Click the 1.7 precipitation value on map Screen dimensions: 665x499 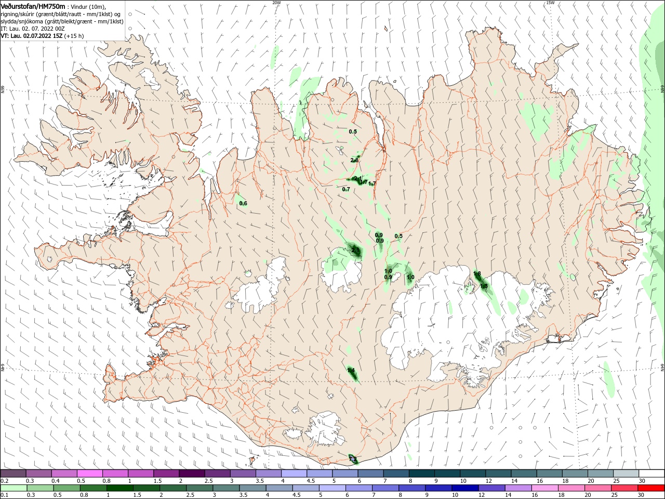372,183
